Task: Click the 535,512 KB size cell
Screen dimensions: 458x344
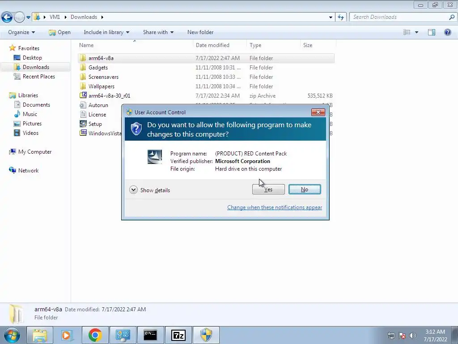Action: click(x=320, y=96)
